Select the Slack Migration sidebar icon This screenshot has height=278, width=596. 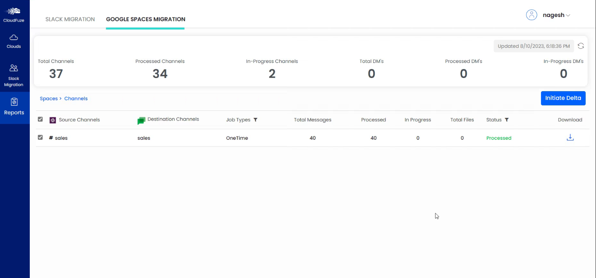pyautogui.click(x=14, y=68)
